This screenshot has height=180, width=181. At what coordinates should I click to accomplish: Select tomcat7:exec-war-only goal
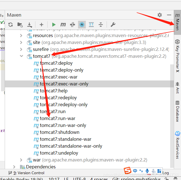(x=64, y=84)
